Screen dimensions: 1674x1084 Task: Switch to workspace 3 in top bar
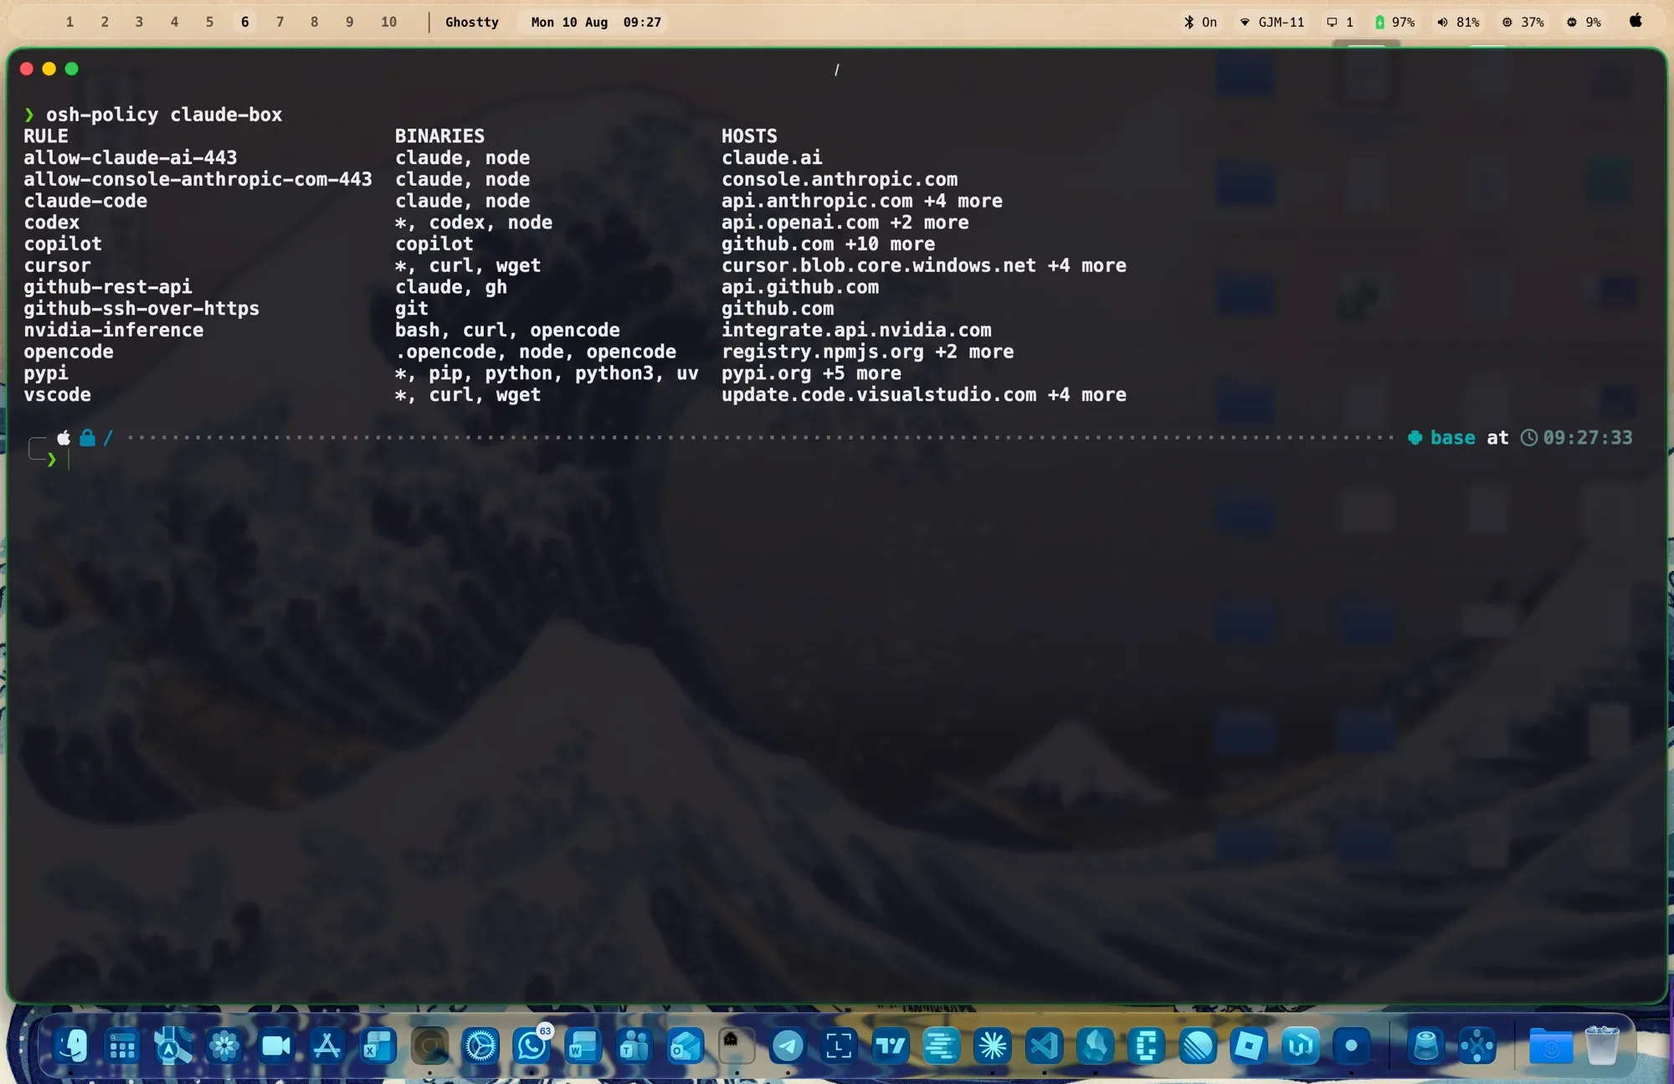tap(139, 22)
